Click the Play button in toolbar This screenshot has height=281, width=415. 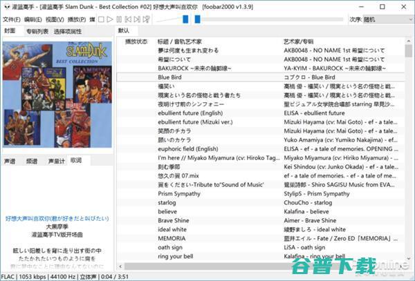[110, 19]
